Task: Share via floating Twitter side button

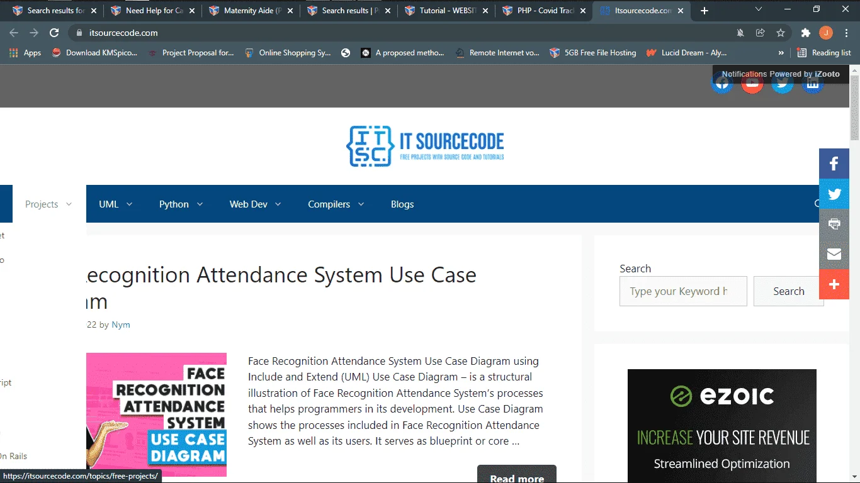Action: pos(834,194)
